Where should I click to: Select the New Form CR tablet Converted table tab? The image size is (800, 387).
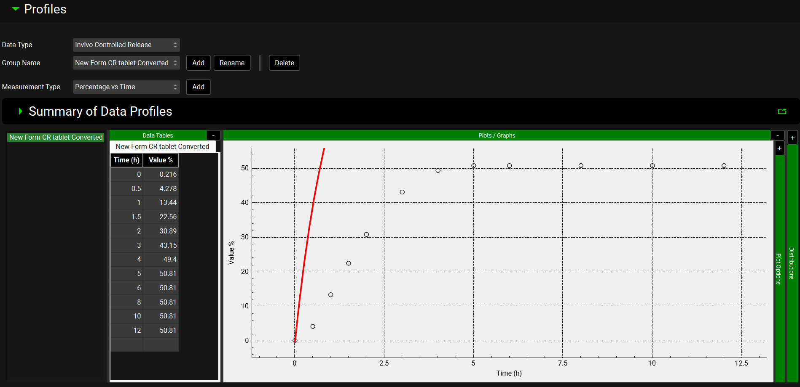[162, 147]
